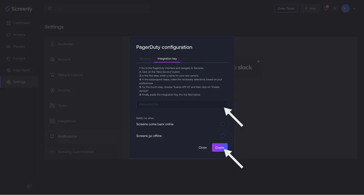Open the notifications bell in top bar
Image resolution: width=364 pixels, height=195 pixels.
[326, 9]
